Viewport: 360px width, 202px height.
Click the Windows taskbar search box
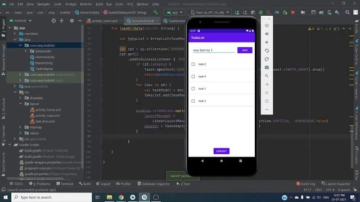[x=51, y=197]
